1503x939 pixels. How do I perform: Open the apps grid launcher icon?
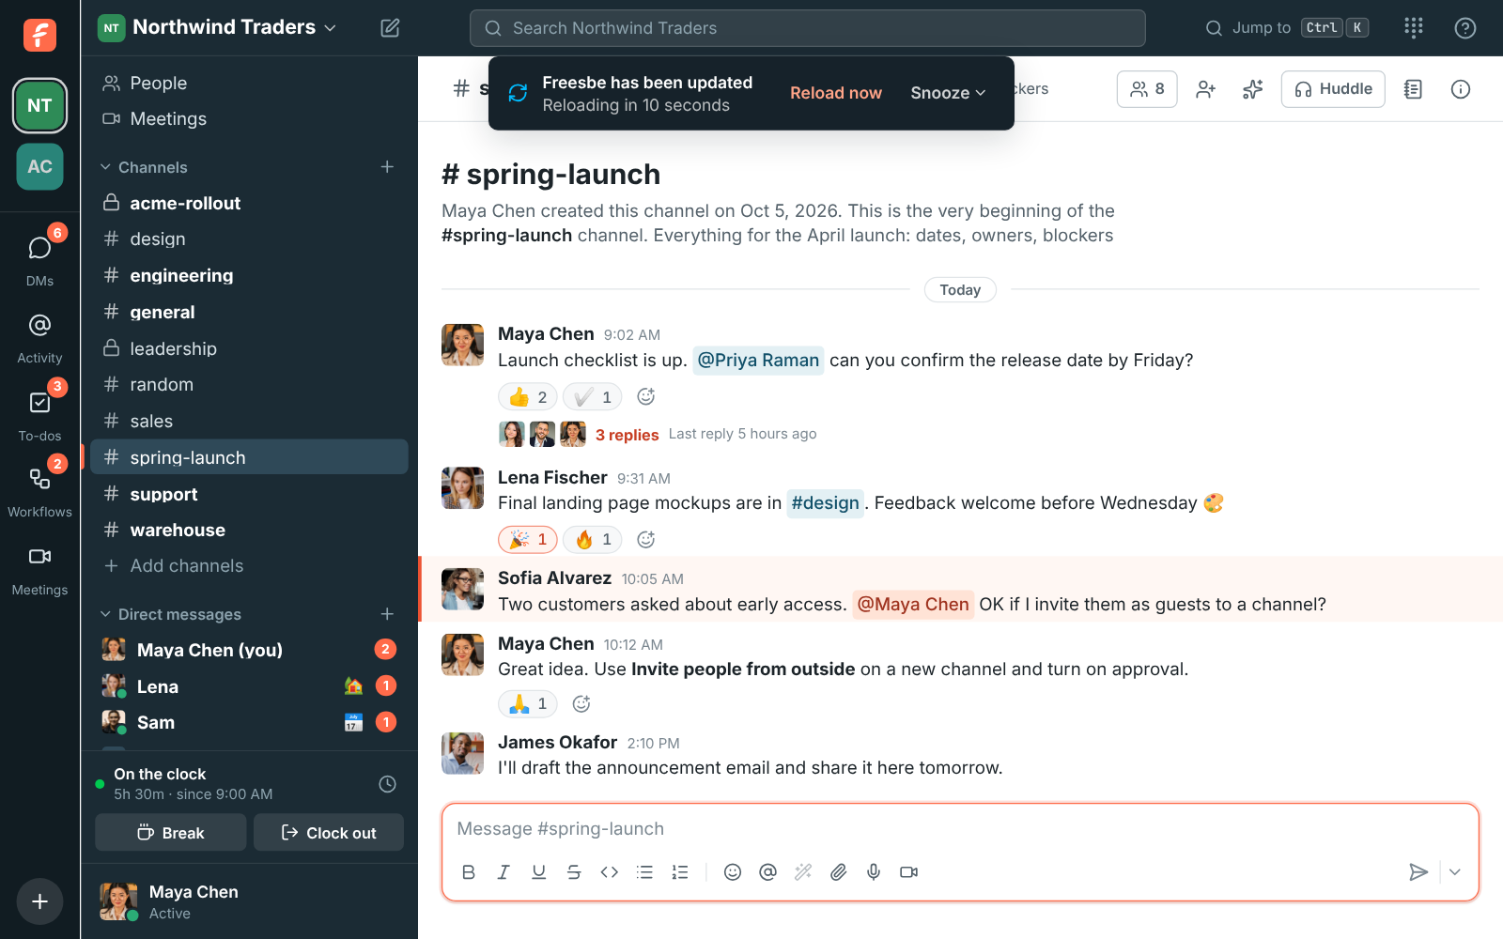coord(1414,28)
